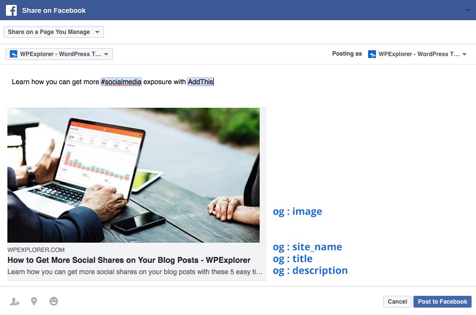Viewport: 476px width, 315px height.
Task: Click the WPExplorer page icon in page selector
Action: click(13, 54)
